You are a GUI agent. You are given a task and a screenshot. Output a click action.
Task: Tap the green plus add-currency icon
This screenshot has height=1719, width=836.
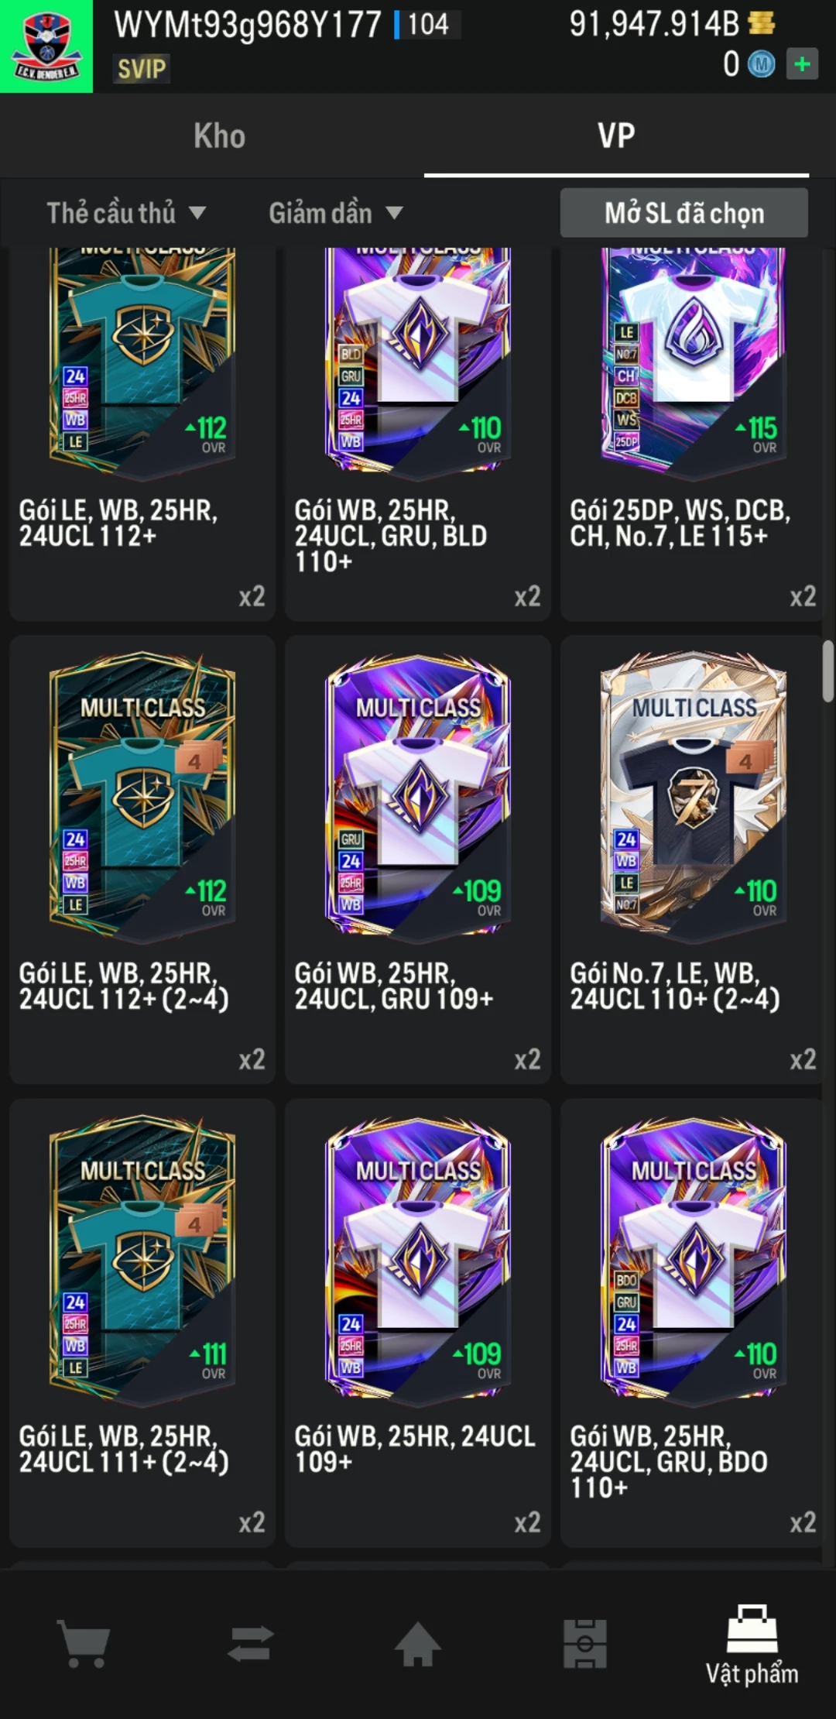[803, 64]
